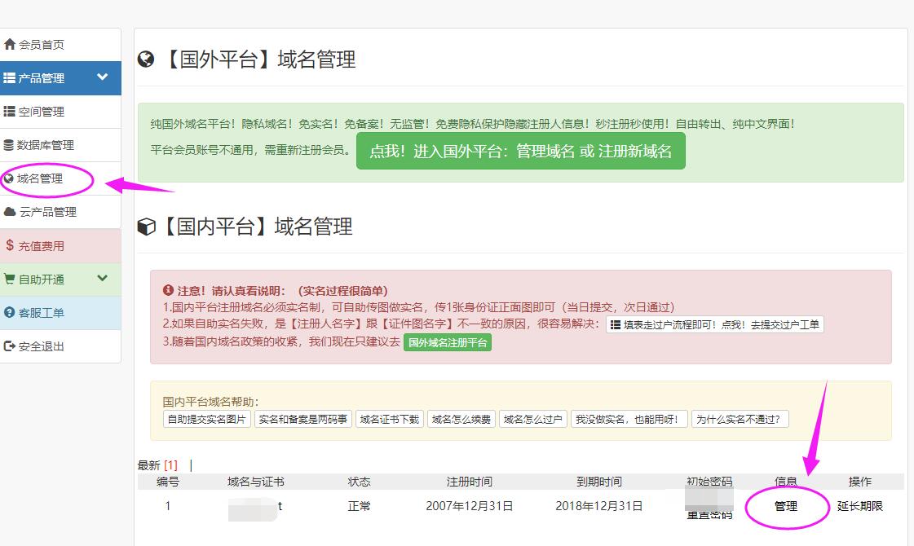The height and width of the screenshot is (546, 914).
Task: Open 会员首页 in sidebar
Action: pos(60,44)
